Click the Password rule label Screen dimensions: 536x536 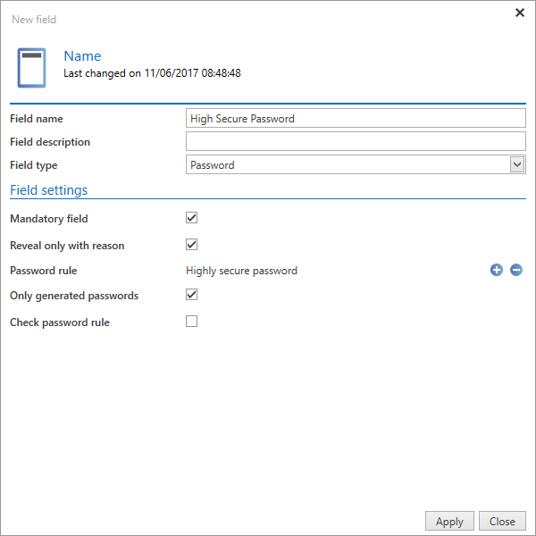pos(44,271)
